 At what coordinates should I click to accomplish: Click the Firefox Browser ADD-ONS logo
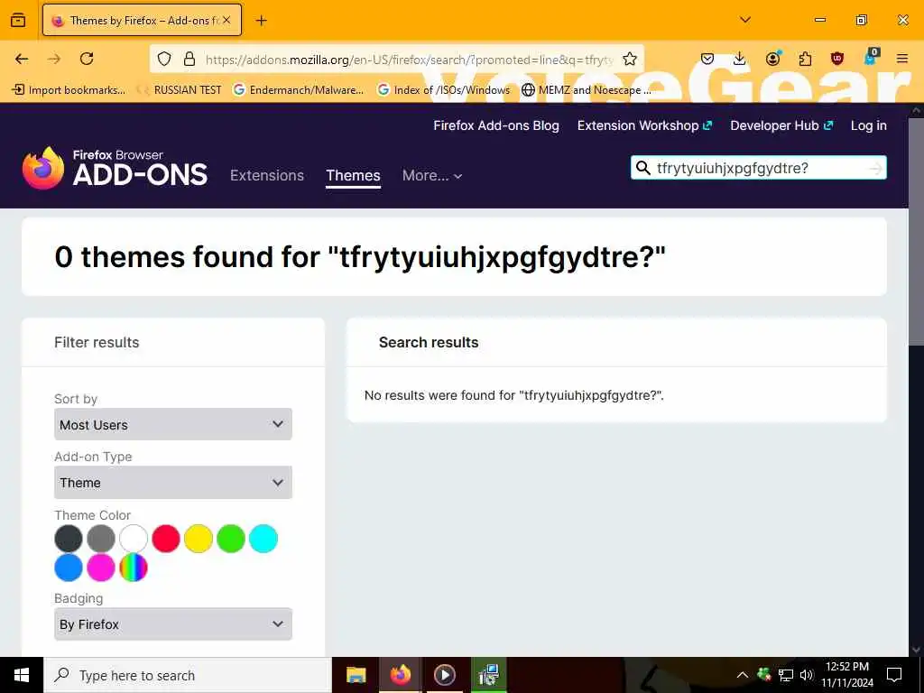[x=115, y=168]
